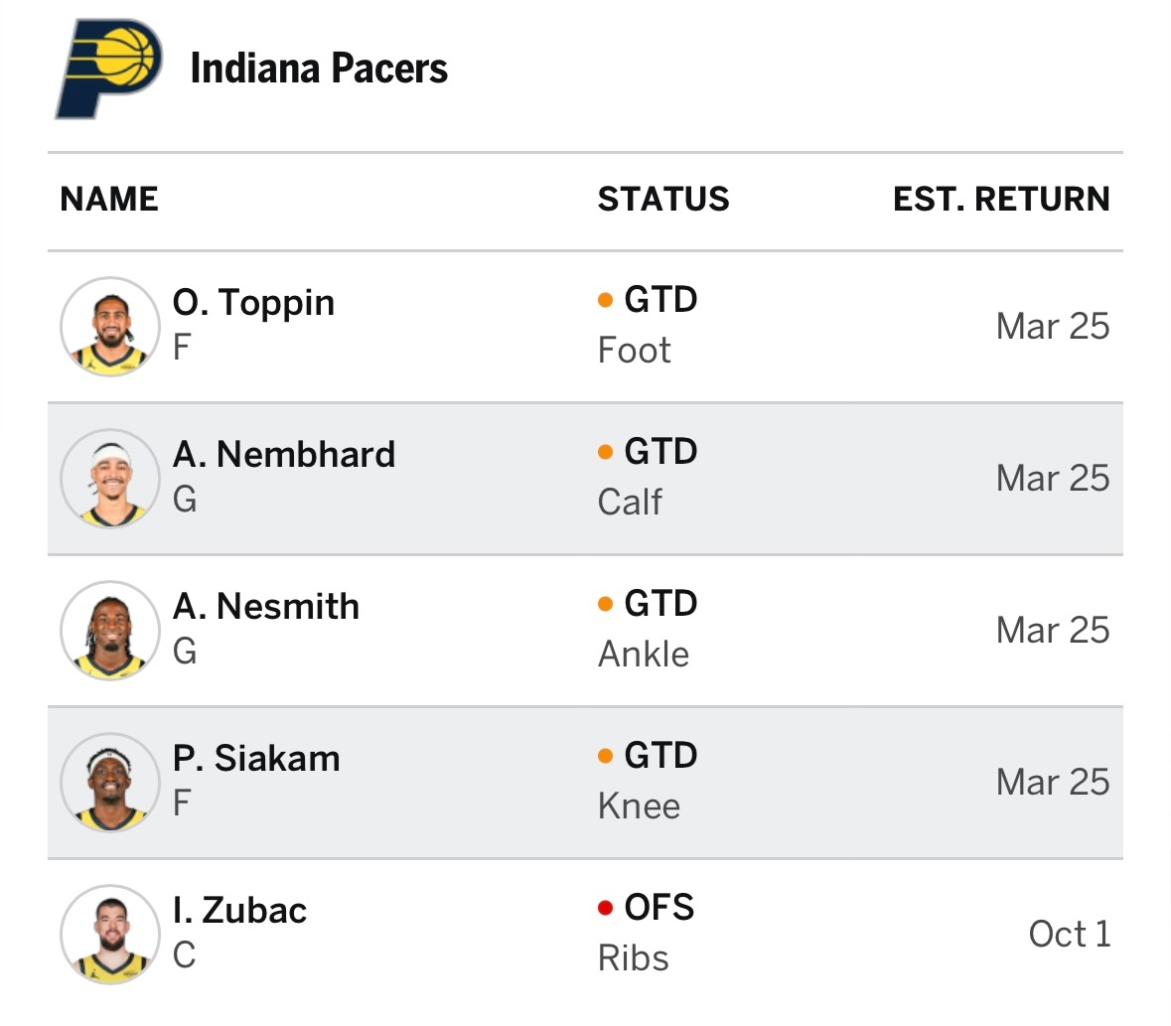This screenshot has height=1026, width=1171.
Task: Click A. Nesmith's headshot photo
Action: (109, 631)
